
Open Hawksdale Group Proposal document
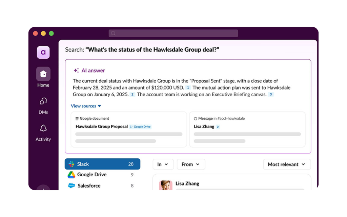coord(102,126)
